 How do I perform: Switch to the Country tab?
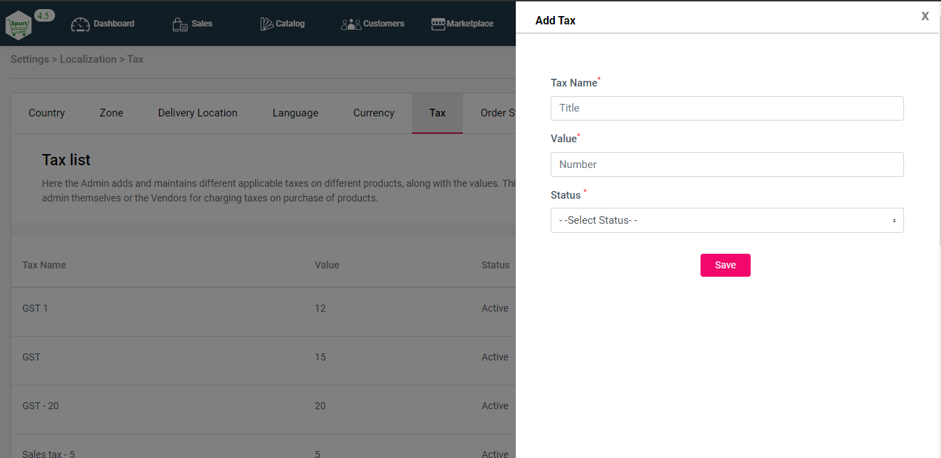[47, 113]
